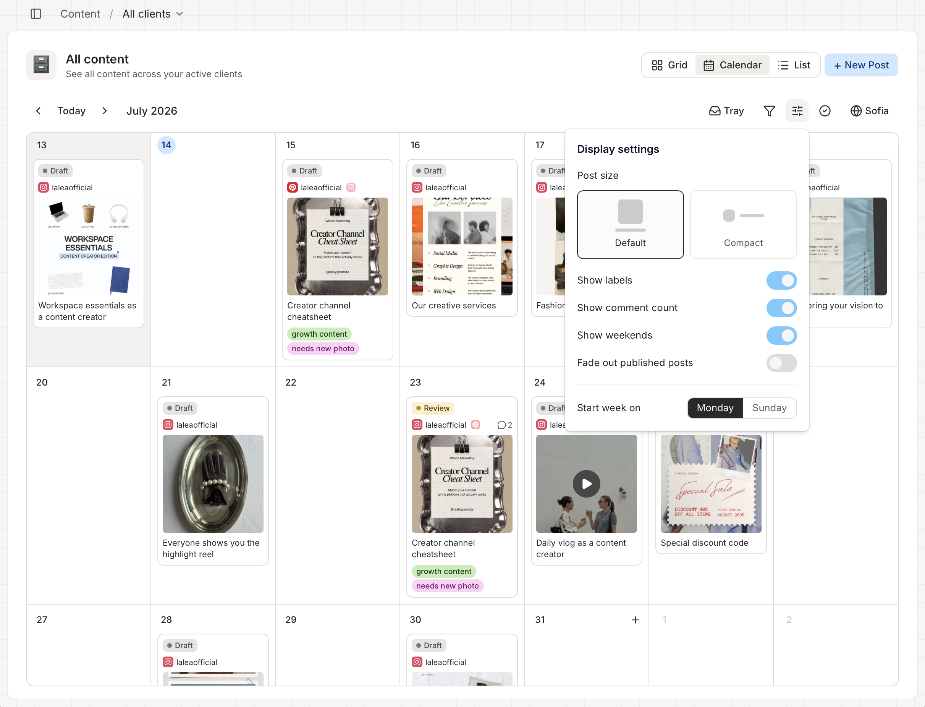
Task: Create a New Post
Action: pyautogui.click(x=861, y=65)
